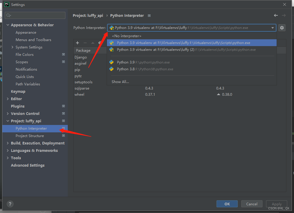
Task: Open Project Structure settings
Action: pos(30,136)
